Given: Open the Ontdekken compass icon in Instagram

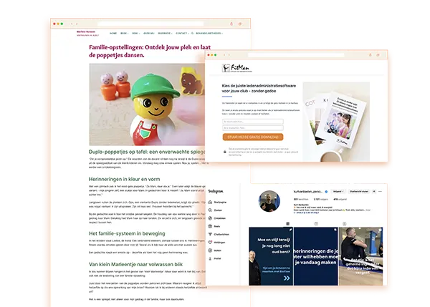Looking at the screenshot, I should (x=210, y=218).
